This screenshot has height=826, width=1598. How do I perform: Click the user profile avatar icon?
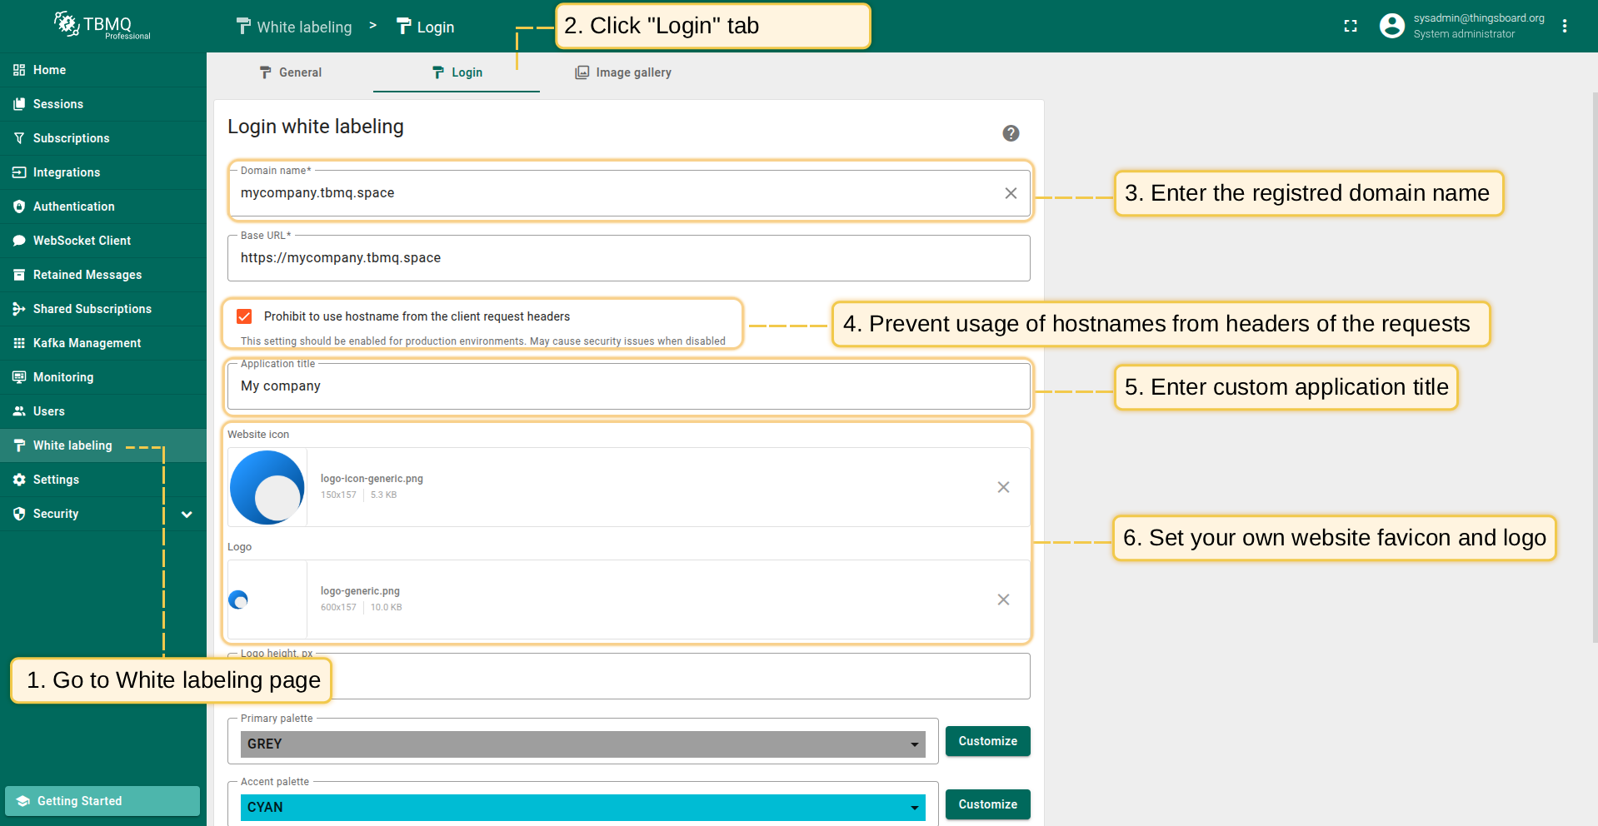point(1391,27)
